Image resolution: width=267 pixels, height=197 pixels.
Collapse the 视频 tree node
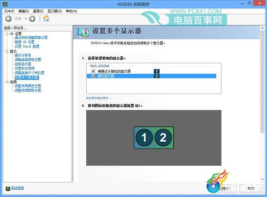pyautogui.click(x=7, y=82)
